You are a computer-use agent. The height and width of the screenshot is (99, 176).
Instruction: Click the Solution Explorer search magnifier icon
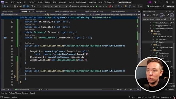tap(170, 19)
